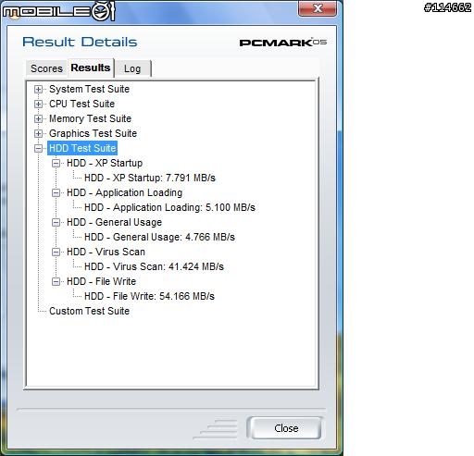Select the HDD - XP Startup parent row
Image resolution: width=474 pixels, height=456 pixels.
click(x=105, y=163)
